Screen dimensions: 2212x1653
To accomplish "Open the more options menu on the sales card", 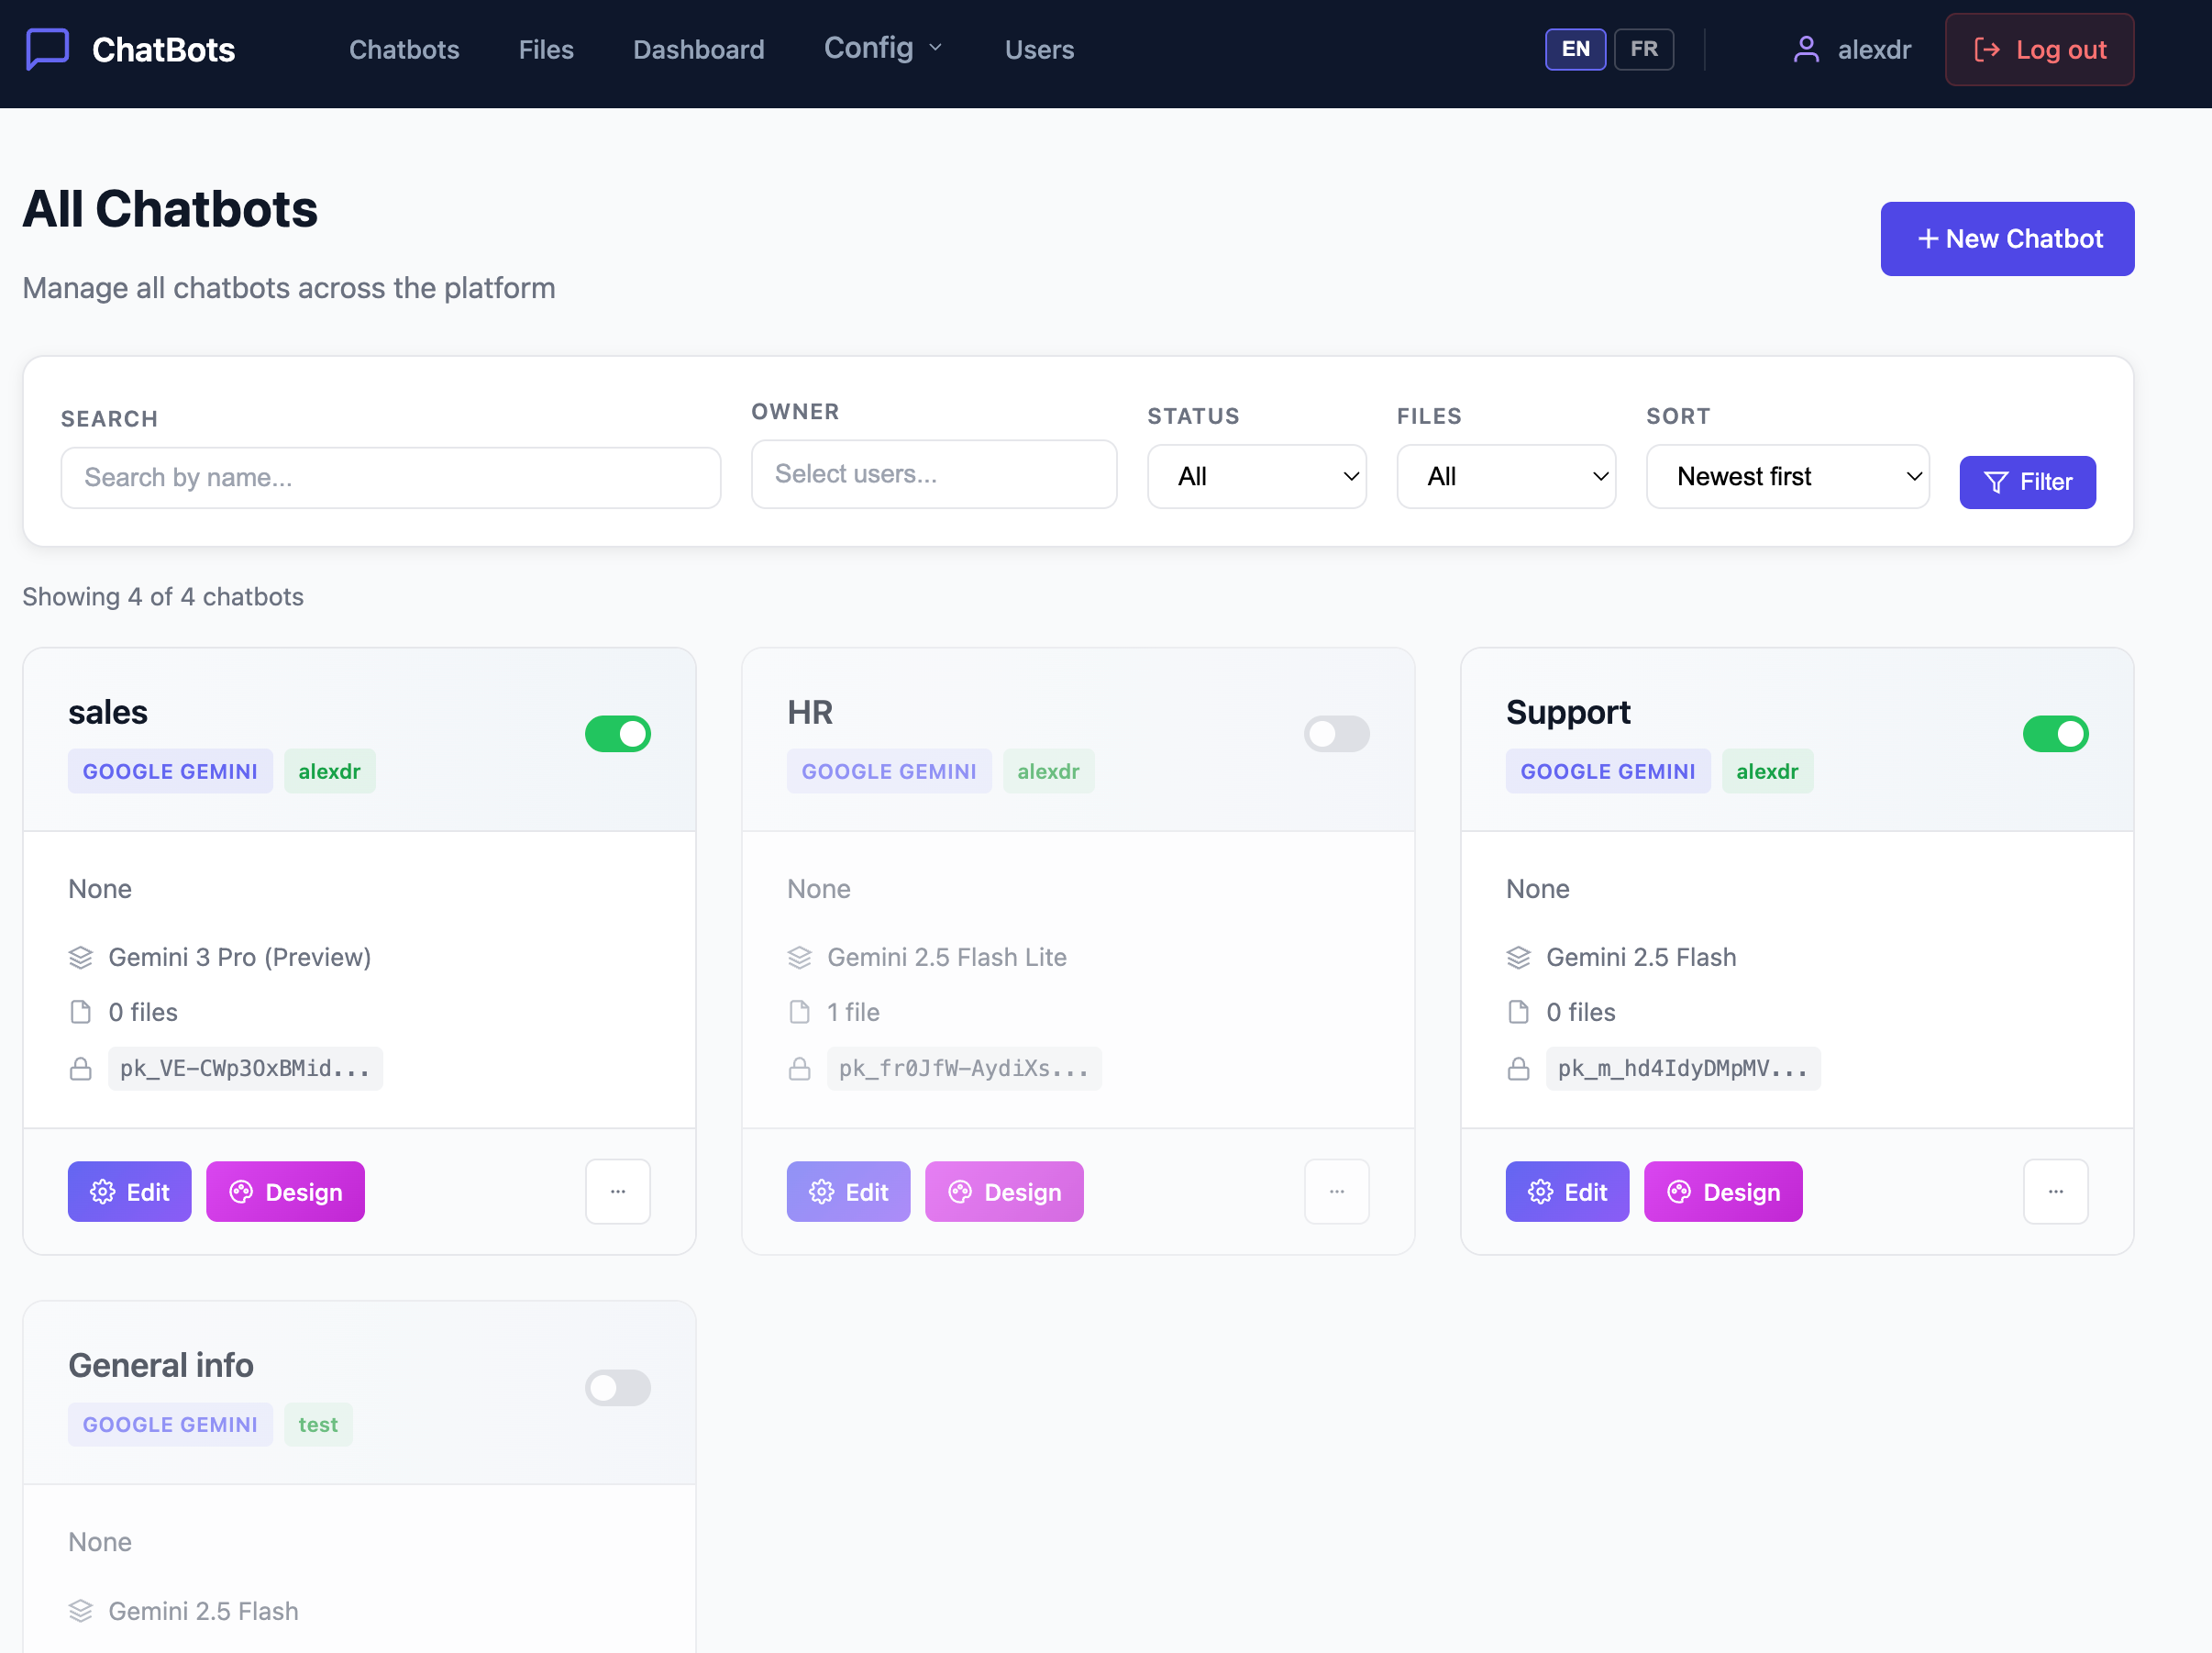I will click(x=618, y=1191).
